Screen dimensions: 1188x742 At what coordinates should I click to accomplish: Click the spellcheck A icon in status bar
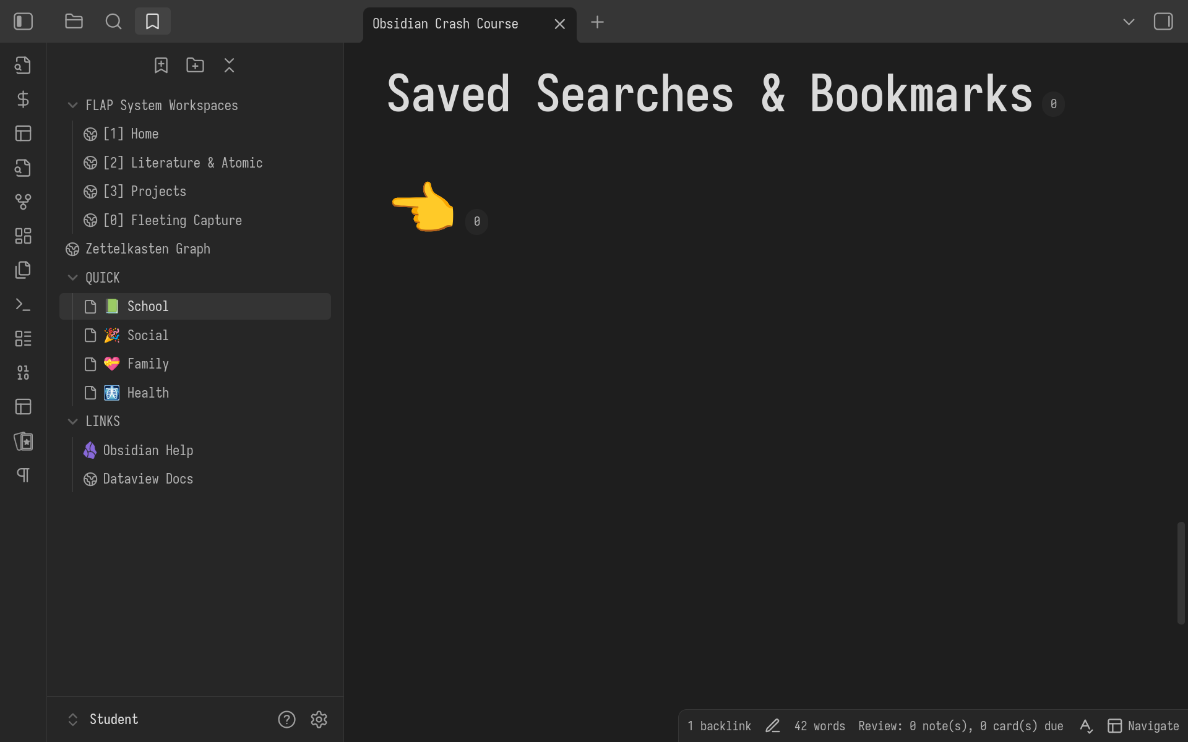1086,726
